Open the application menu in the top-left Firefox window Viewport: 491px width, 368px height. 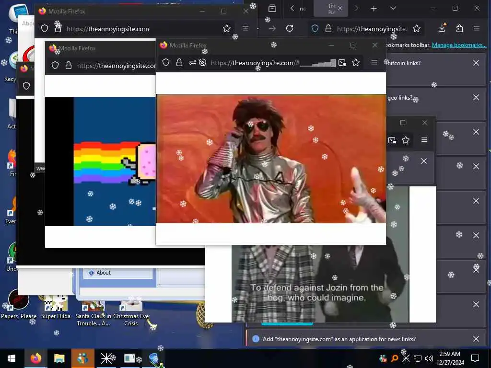tap(245, 28)
